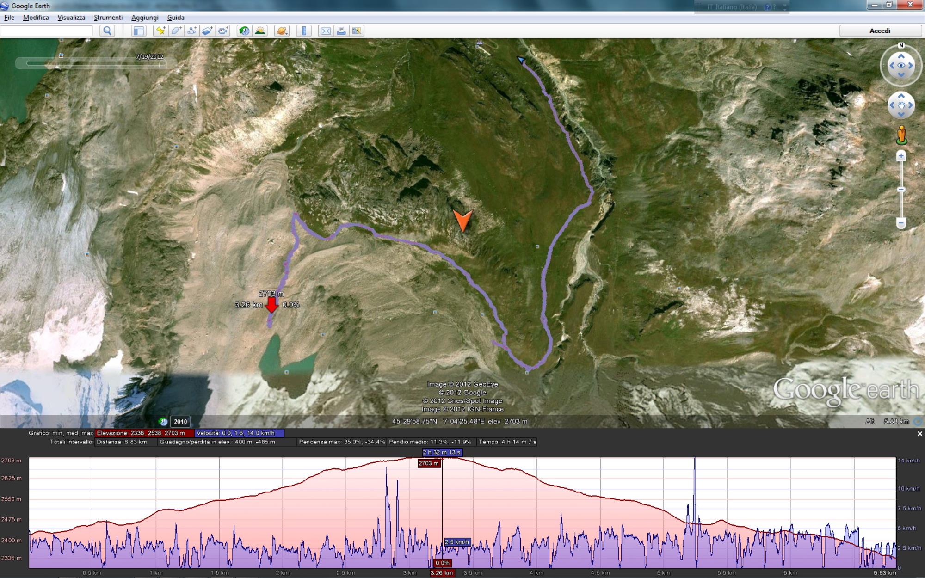Click the Search magnifier button
Image resolution: width=925 pixels, height=578 pixels.
tap(107, 31)
